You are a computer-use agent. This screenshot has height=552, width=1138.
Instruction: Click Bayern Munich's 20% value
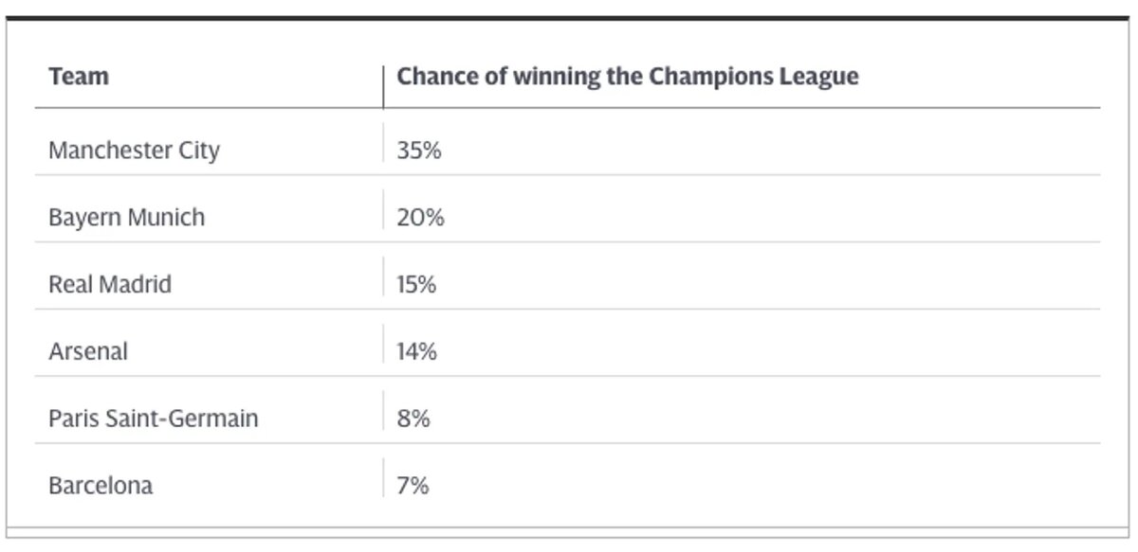point(420,218)
